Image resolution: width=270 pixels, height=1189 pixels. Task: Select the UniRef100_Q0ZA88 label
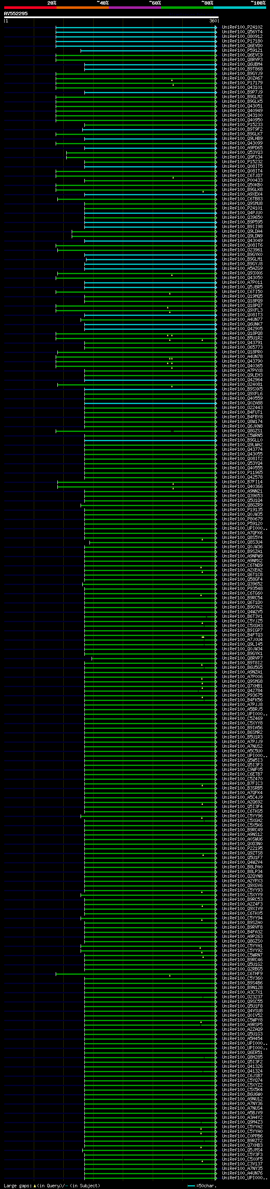[x=242, y=403]
